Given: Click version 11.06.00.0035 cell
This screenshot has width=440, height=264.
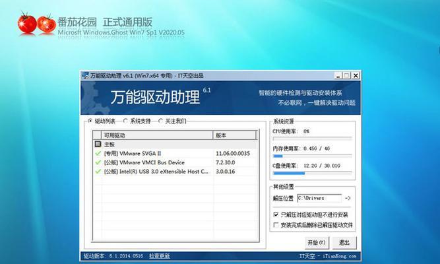Looking at the screenshot, I should 233,153.
